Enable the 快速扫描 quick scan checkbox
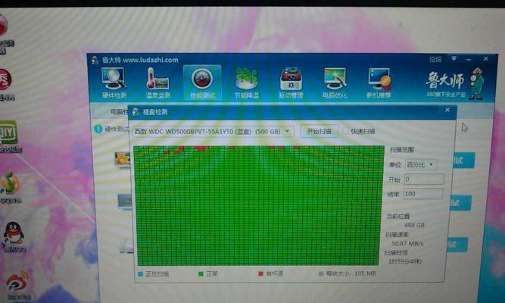Screen dimensions: 505x303 [345, 131]
